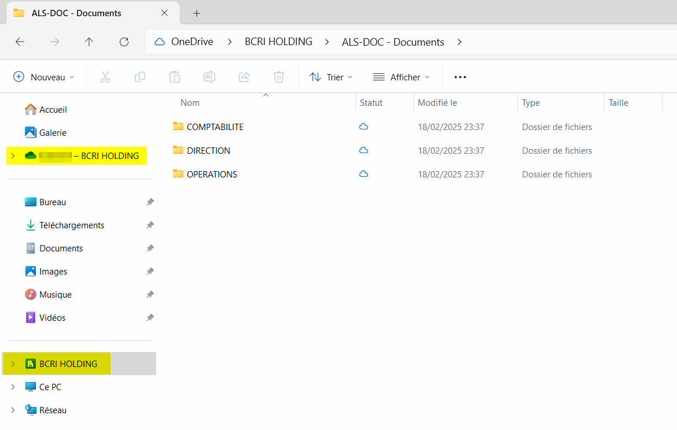Image resolution: width=677 pixels, height=430 pixels.
Task: Click modified date of the DIRECTION row
Action: coord(451,150)
